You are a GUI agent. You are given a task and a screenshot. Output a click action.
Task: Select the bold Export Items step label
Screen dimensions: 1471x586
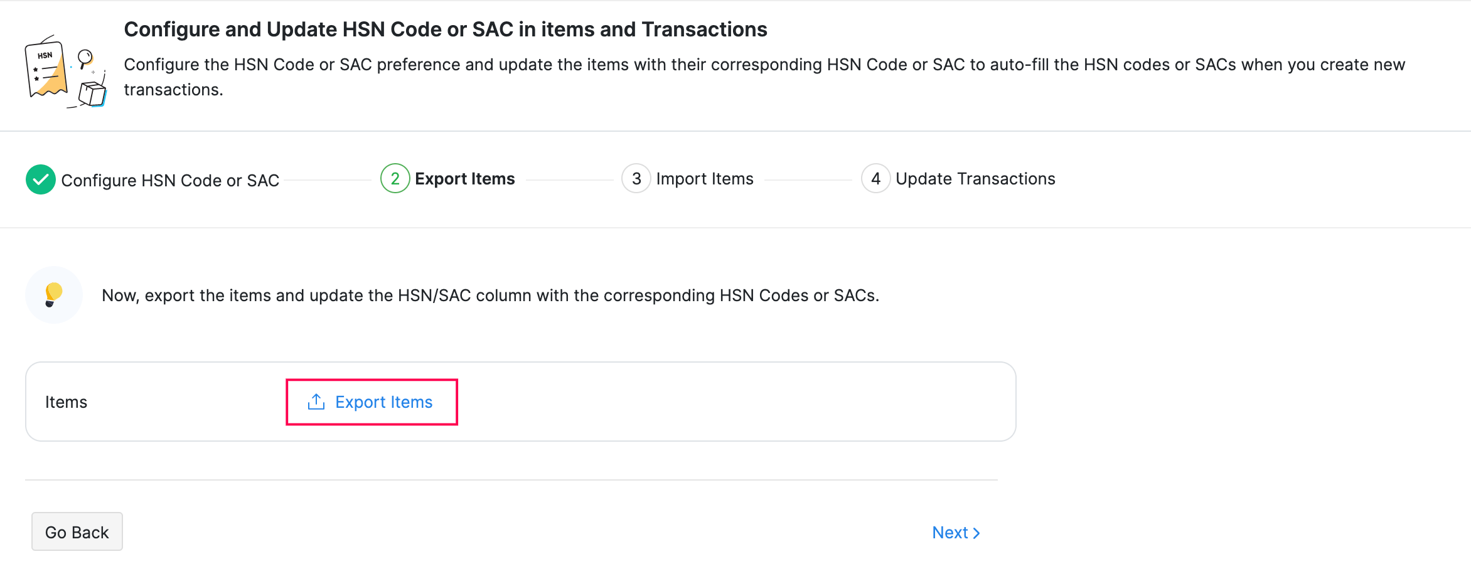pos(464,179)
